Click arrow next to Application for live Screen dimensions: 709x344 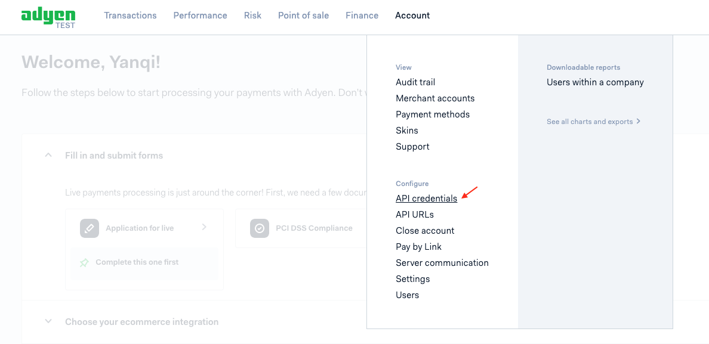(x=204, y=227)
